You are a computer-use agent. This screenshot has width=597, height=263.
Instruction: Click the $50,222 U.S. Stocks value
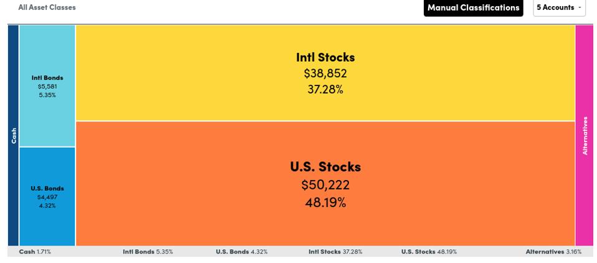click(x=325, y=185)
